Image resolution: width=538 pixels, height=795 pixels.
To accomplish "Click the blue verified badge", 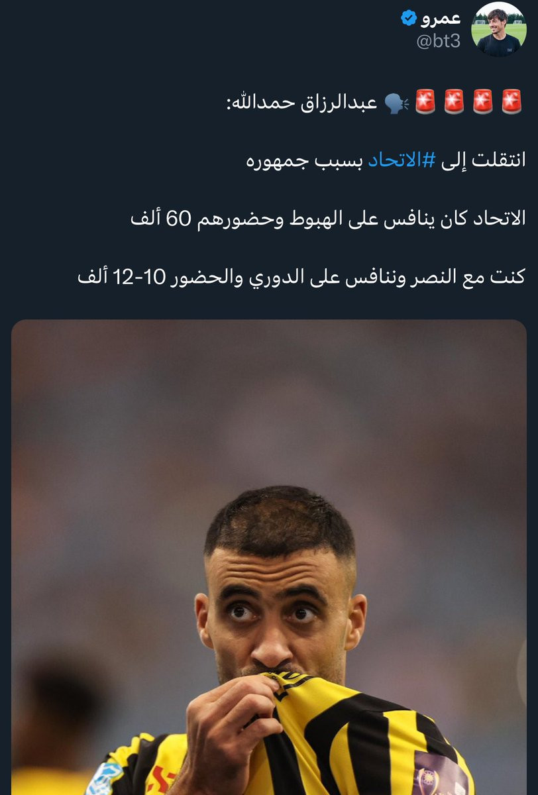I will (409, 19).
